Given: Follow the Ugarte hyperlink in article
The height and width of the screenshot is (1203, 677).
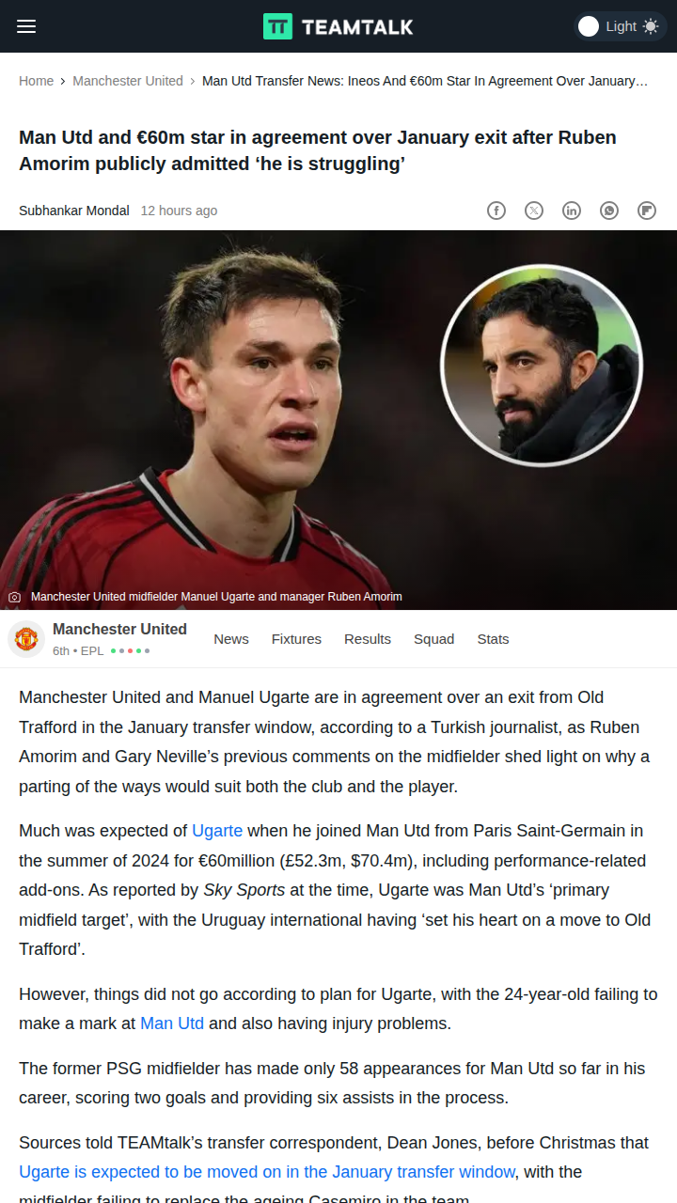Looking at the screenshot, I should click(217, 831).
